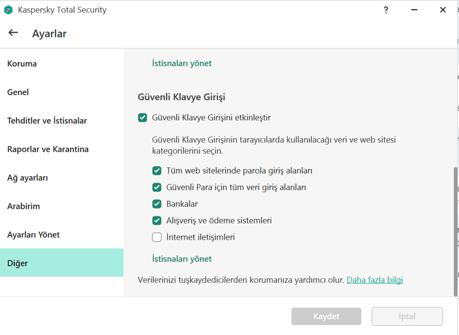459x335 pixels.
Task: Go back using the arrow icon
Action: (x=13, y=32)
